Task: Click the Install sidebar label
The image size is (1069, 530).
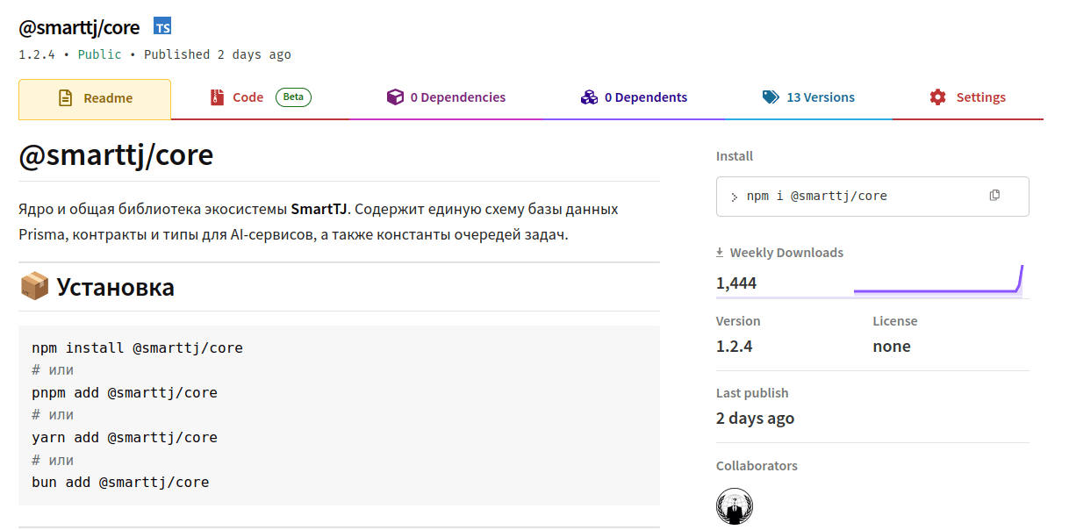Action: click(x=735, y=156)
